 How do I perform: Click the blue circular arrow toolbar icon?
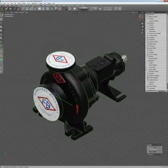click(23, 9)
